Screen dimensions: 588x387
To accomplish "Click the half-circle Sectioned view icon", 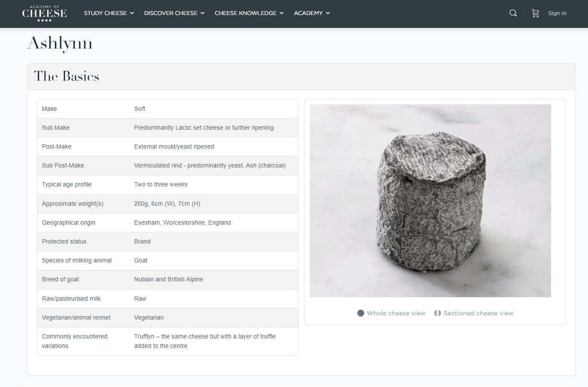I will (437, 313).
